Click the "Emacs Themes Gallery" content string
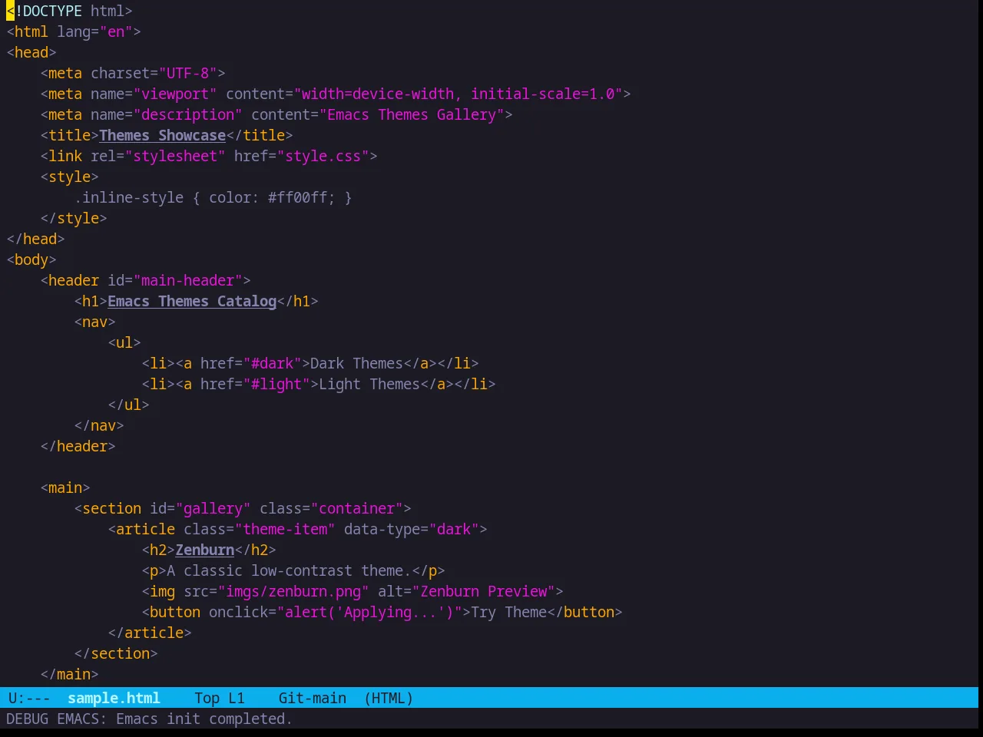Image resolution: width=983 pixels, height=737 pixels. click(412, 114)
